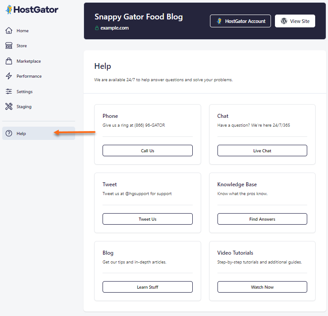Open the HostGator Account button
328x316 pixels.
[240, 21]
